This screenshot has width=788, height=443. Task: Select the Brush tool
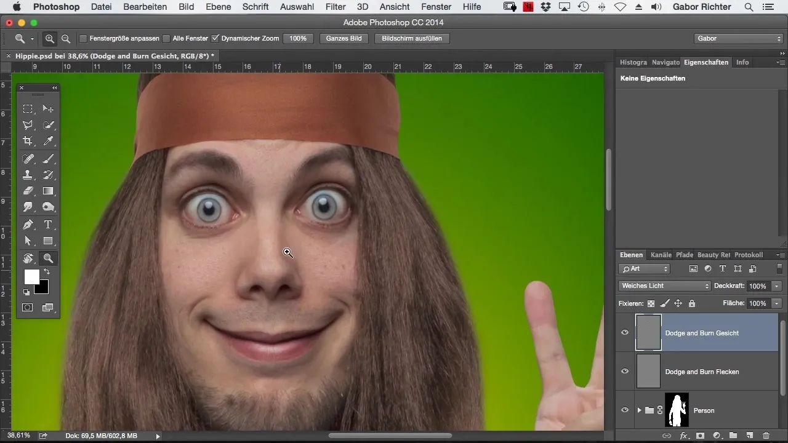pyautogui.click(x=48, y=159)
